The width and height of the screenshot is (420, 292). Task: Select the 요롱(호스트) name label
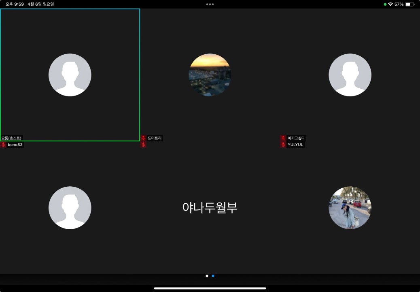point(11,138)
